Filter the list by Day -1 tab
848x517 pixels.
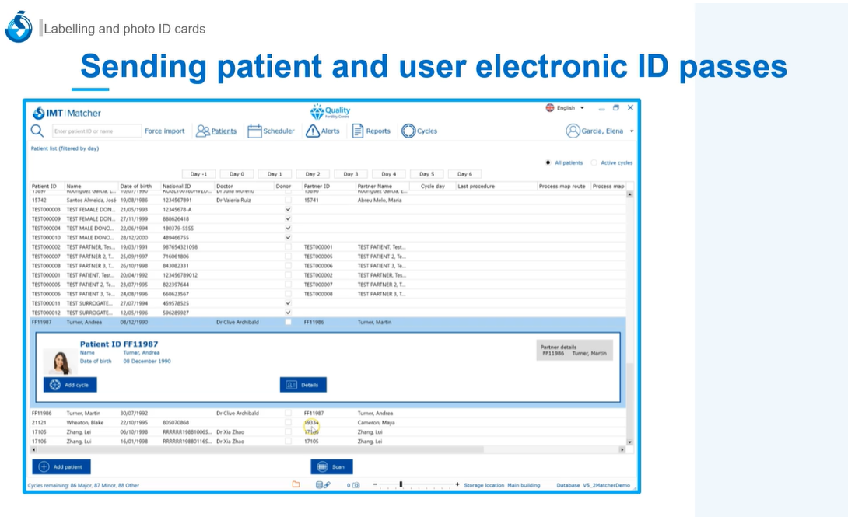pos(198,174)
